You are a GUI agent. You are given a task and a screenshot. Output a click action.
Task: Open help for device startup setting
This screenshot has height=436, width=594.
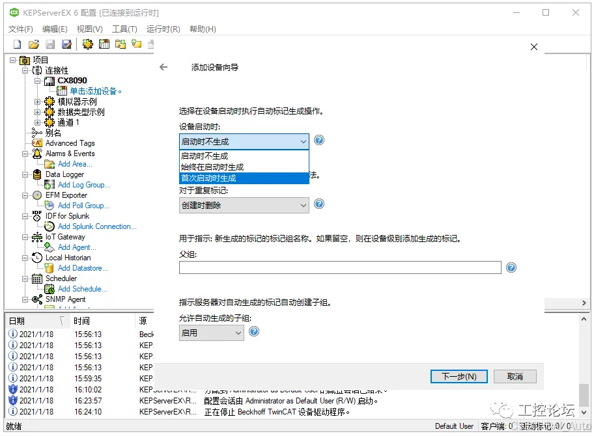tap(319, 140)
